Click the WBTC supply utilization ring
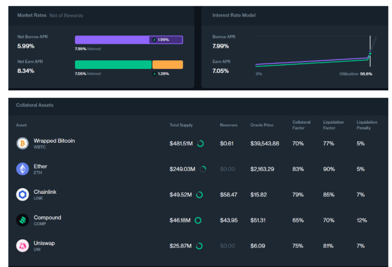The image size is (392, 267). point(200,143)
